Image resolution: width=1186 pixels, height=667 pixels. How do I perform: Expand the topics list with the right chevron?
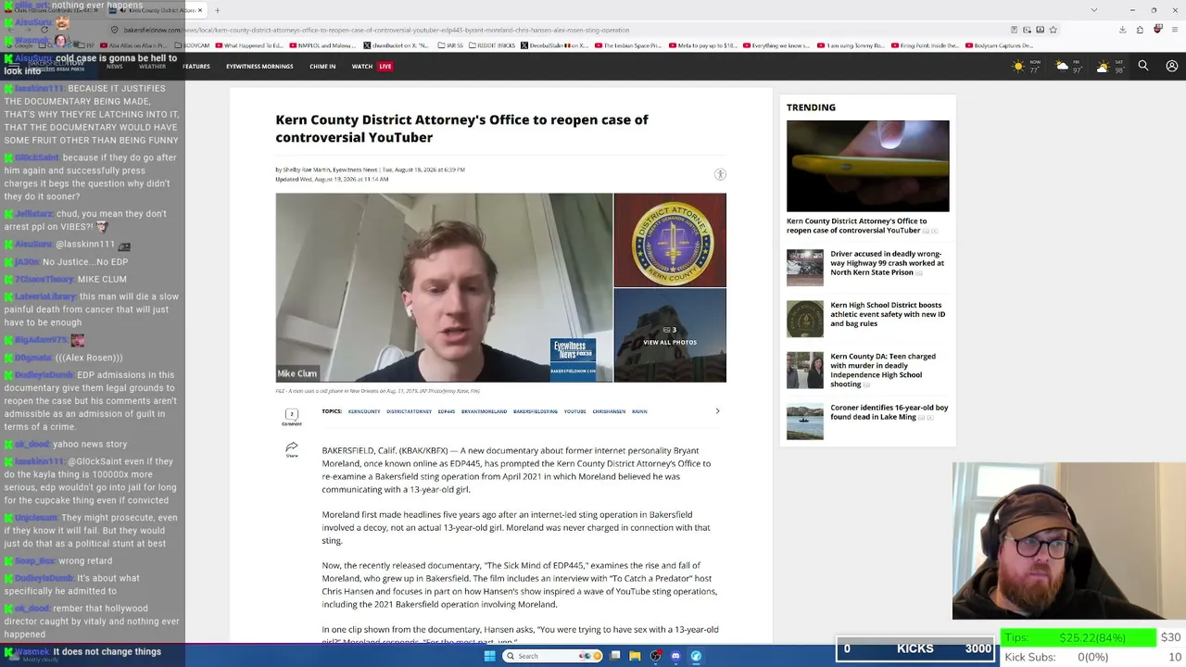click(717, 411)
